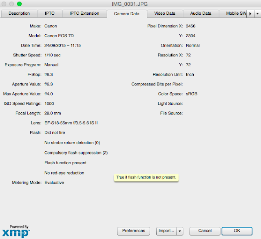Open the IPTC tab

tap(50, 13)
